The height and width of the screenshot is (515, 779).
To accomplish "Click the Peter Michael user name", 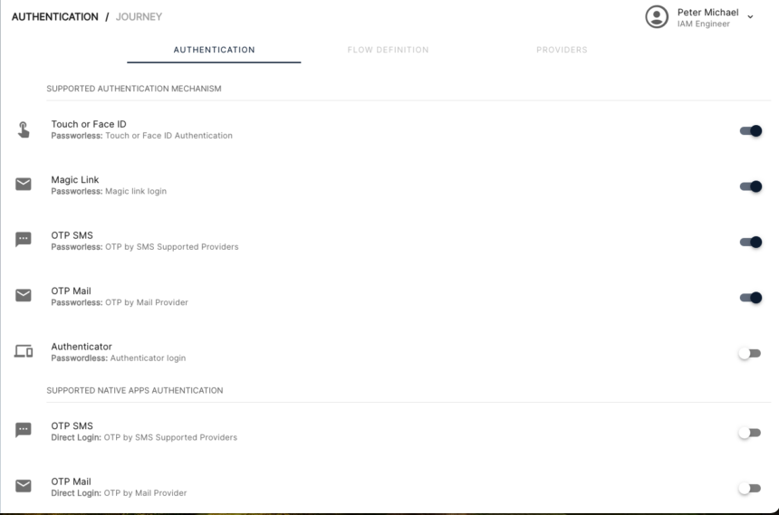I will pyautogui.click(x=707, y=12).
